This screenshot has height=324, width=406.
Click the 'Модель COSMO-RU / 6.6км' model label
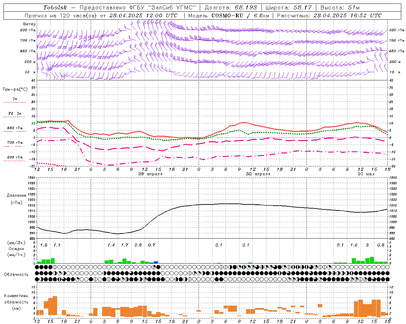click(x=229, y=16)
